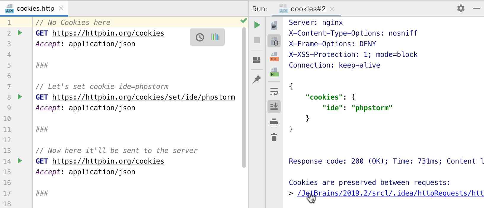
Task: Click the X-Content-Type-Options header line
Action: click(353, 33)
